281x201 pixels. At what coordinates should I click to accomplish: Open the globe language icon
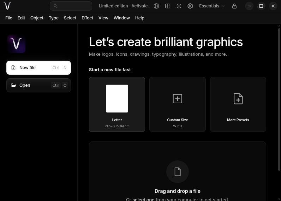156,6
